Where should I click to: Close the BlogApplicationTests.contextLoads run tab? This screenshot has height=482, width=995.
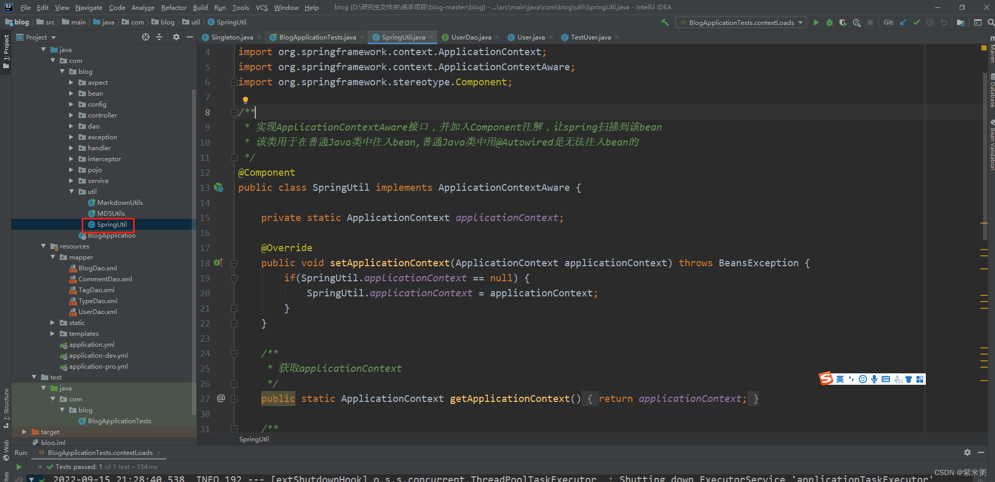pos(159,453)
